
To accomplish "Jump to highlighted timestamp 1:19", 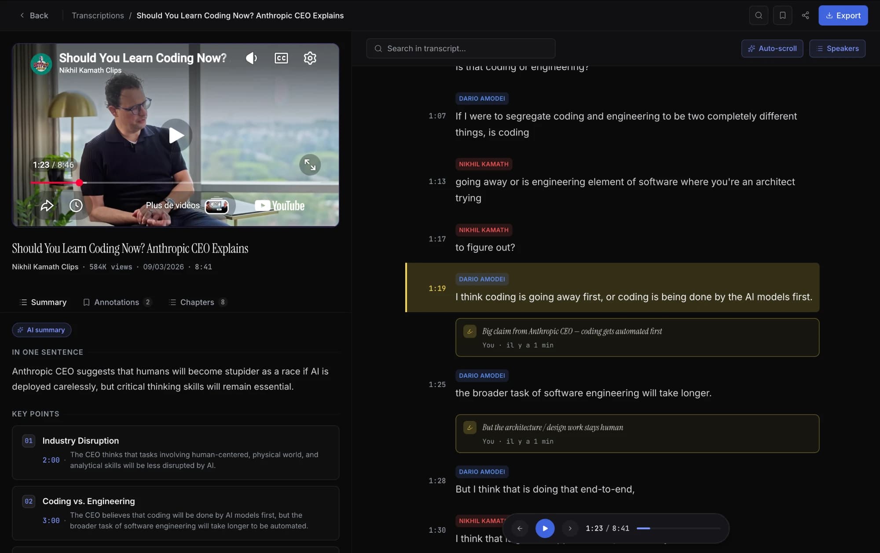I will [x=437, y=288].
